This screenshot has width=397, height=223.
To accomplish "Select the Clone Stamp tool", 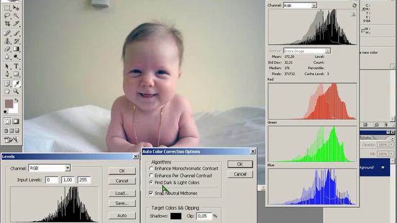I will click(x=7, y=41).
